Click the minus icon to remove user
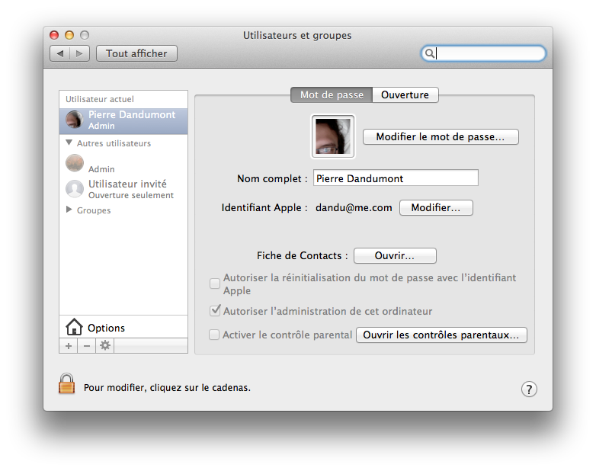The height and width of the screenshot is (471, 596). [86, 346]
